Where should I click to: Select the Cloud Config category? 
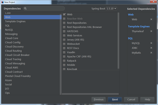32,42
